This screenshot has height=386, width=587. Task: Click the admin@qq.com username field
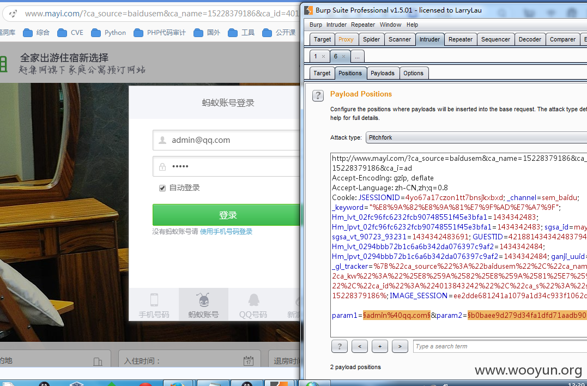tap(227, 140)
